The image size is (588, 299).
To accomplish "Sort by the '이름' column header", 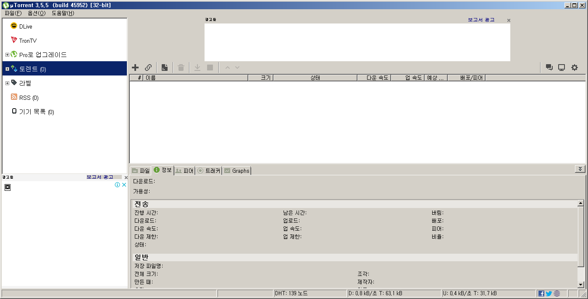I will pyautogui.click(x=195, y=78).
